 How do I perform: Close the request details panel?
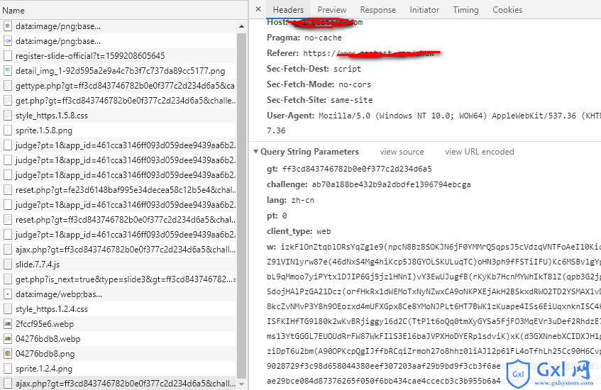click(x=258, y=9)
